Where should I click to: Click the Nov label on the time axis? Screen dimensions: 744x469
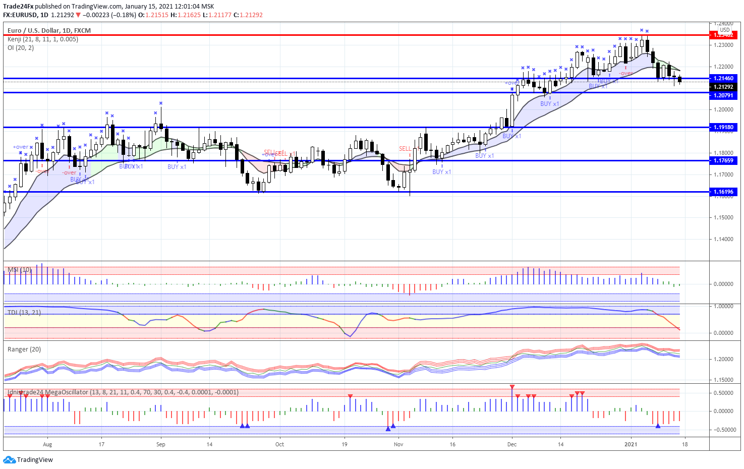398,444
